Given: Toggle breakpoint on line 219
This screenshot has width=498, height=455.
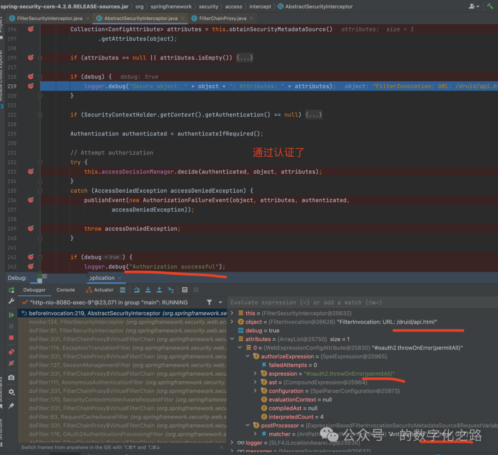Looking at the screenshot, I should (31, 86).
